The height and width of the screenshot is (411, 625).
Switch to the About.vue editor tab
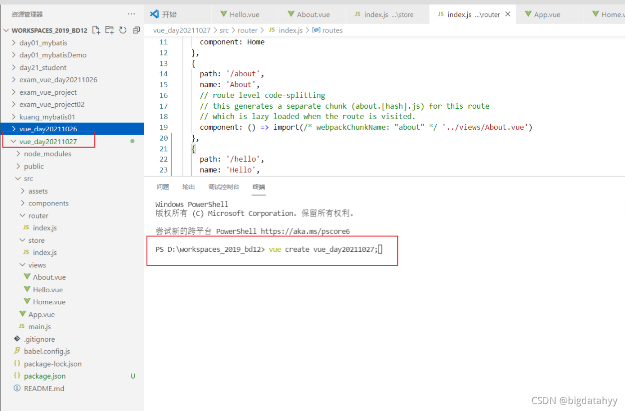[x=313, y=14]
